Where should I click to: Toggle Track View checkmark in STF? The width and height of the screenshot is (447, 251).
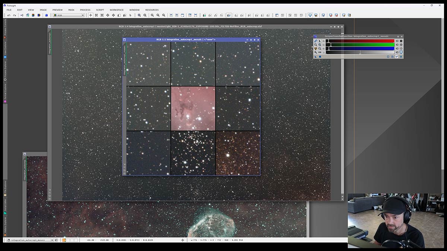tap(397, 57)
